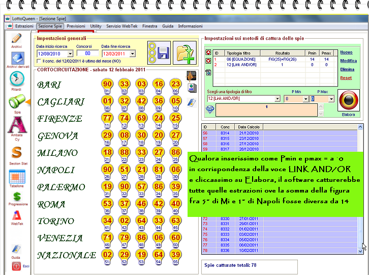This screenshot has height=275, width=369.
Task: Open the Finestra menu
Action: pyautogui.click(x=149, y=26)
